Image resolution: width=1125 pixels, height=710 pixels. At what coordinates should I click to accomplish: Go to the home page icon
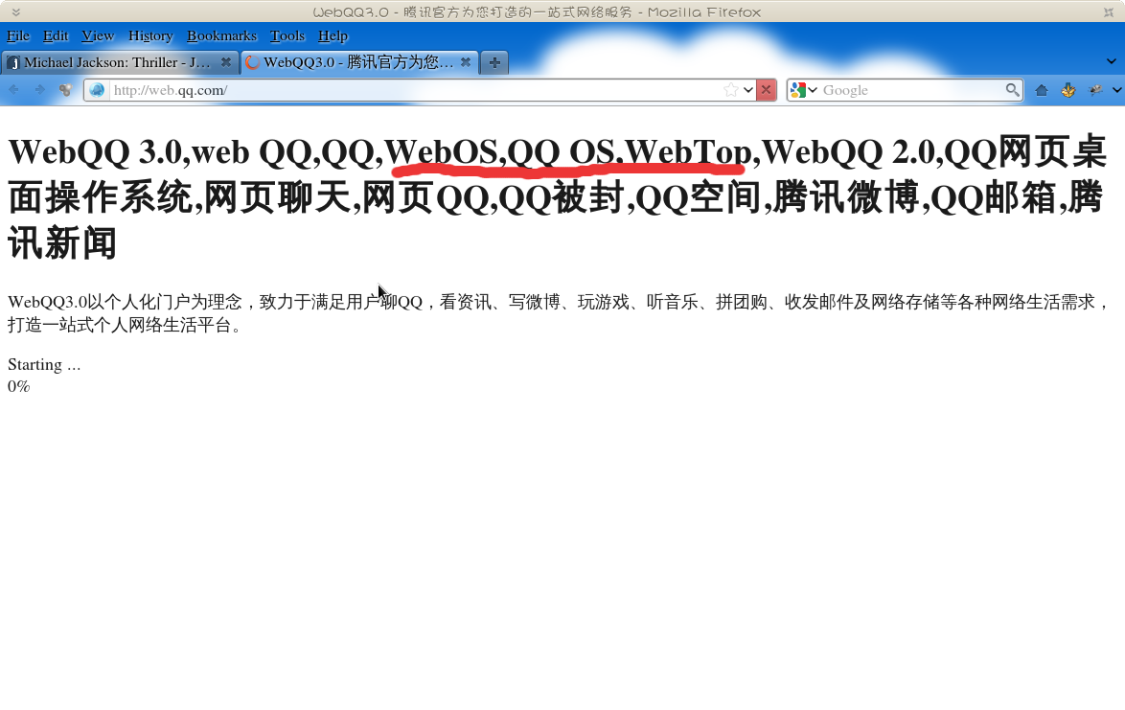pyautogui.click(x=1041, y=90)
